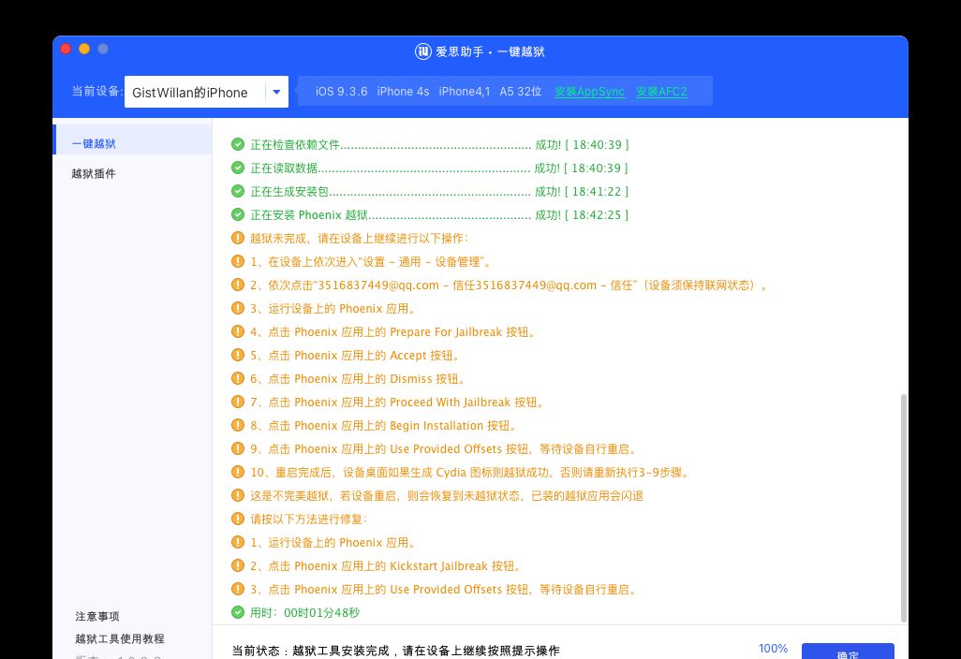The width and height of the screenshot is (961, 659).
Task: Click the 安装AppSync link
Action: pyautogui.click(x=589, y=91)
